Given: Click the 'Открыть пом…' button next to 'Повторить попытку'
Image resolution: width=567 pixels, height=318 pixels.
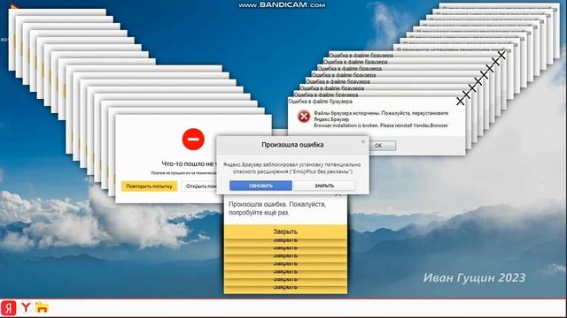Looking at the screenshot, I should point(199,186).
